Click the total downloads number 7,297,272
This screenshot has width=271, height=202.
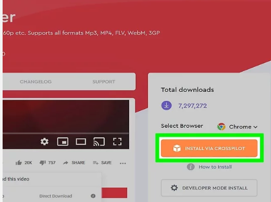point(193,106)
